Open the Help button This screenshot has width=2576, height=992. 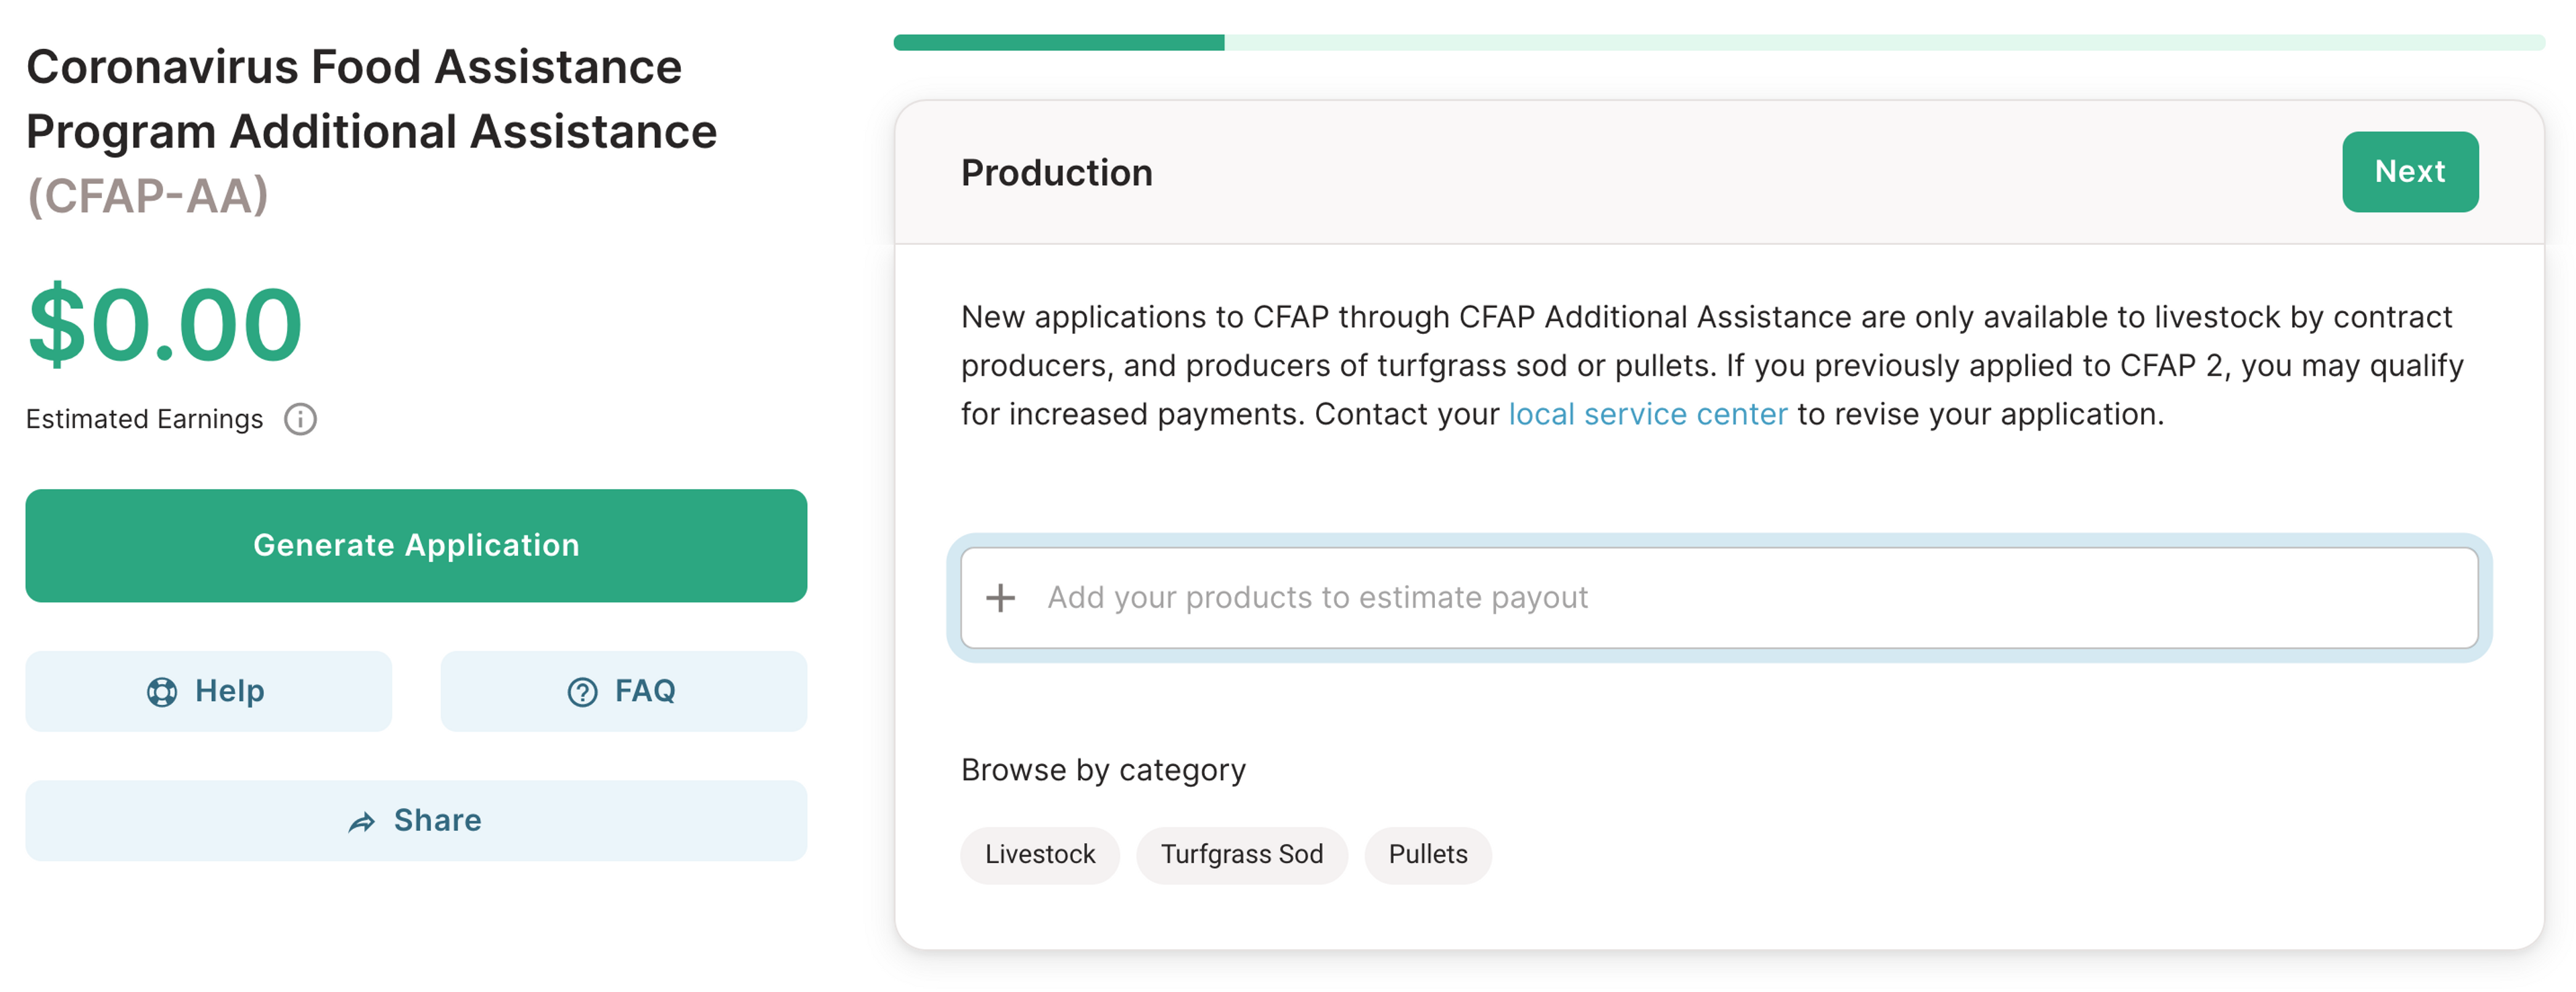pos(208,691)
